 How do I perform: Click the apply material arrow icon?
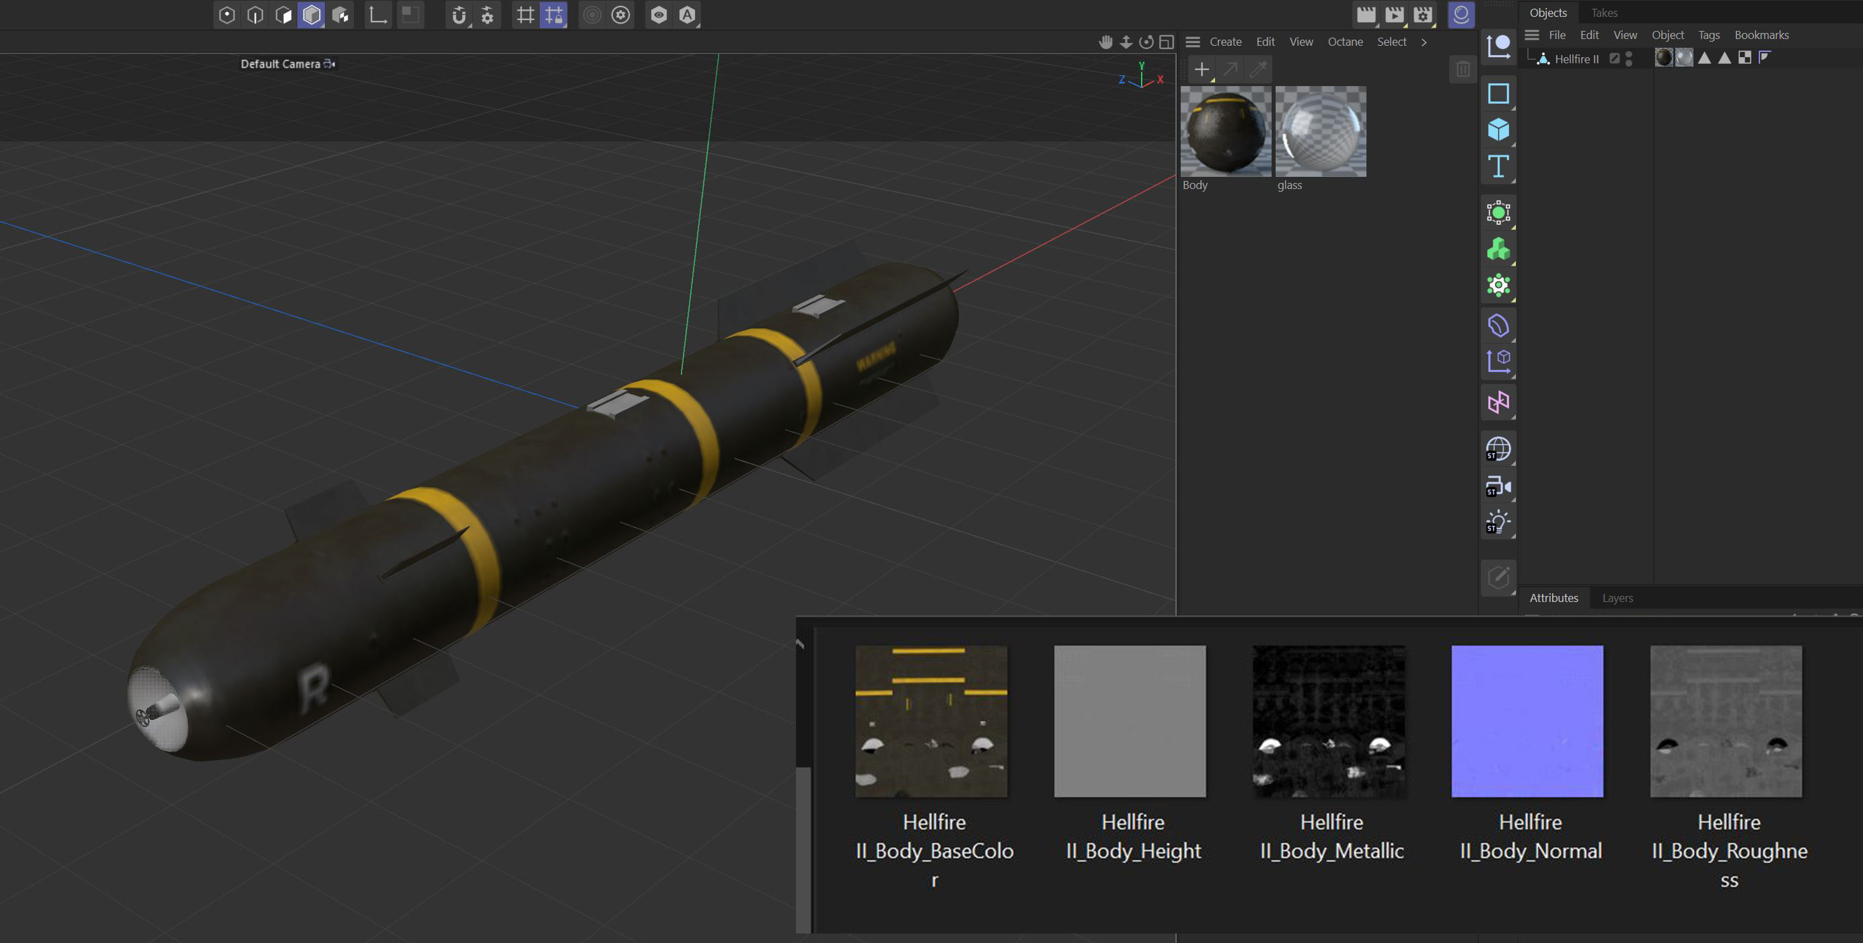click(x=1229, y=69)
